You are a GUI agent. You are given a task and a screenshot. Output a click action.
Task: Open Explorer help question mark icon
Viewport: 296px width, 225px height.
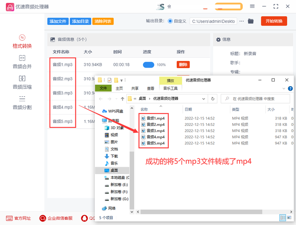290,88
